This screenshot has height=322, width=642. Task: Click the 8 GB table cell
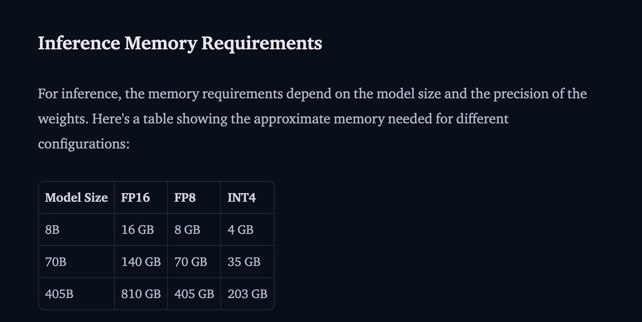click(x=194, y=230)
